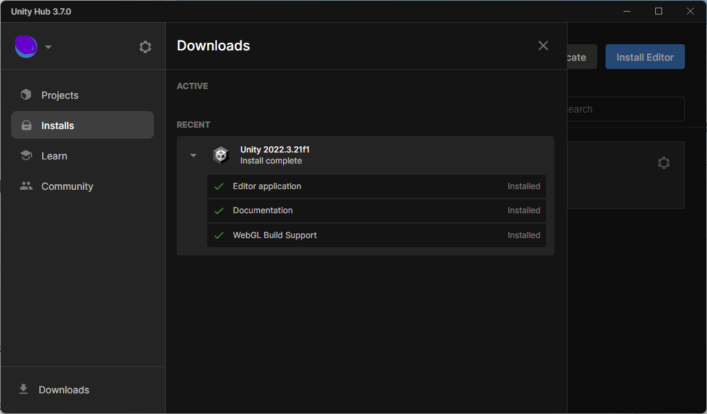Click the partially hidden Locate button
This screenshot has width=707, height=414.
coord(581,57)
